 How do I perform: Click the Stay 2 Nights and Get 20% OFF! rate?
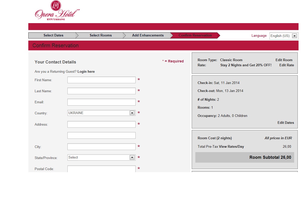point(246,65)
